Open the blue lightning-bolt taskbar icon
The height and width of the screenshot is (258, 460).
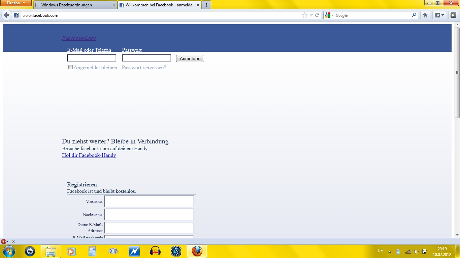pos(134,251)
